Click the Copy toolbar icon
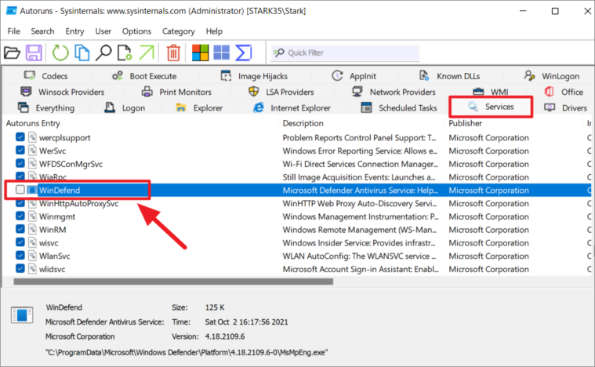 click(82, 53)
